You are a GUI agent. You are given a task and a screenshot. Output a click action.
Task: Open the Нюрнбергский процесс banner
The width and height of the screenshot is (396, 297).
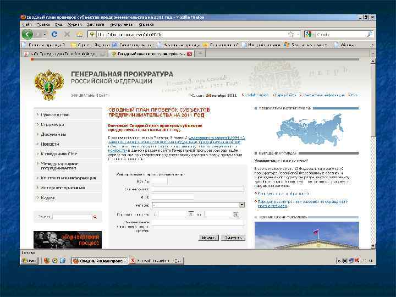68,240
